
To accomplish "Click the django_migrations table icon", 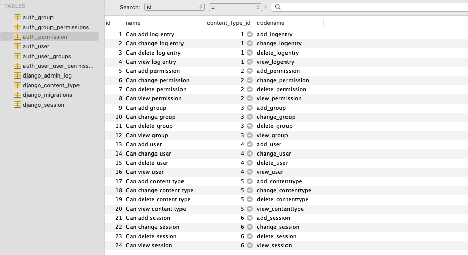I will (x=18, y=95).
